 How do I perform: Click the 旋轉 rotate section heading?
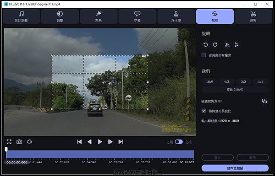pyautogui.click(x=206, y=33)
